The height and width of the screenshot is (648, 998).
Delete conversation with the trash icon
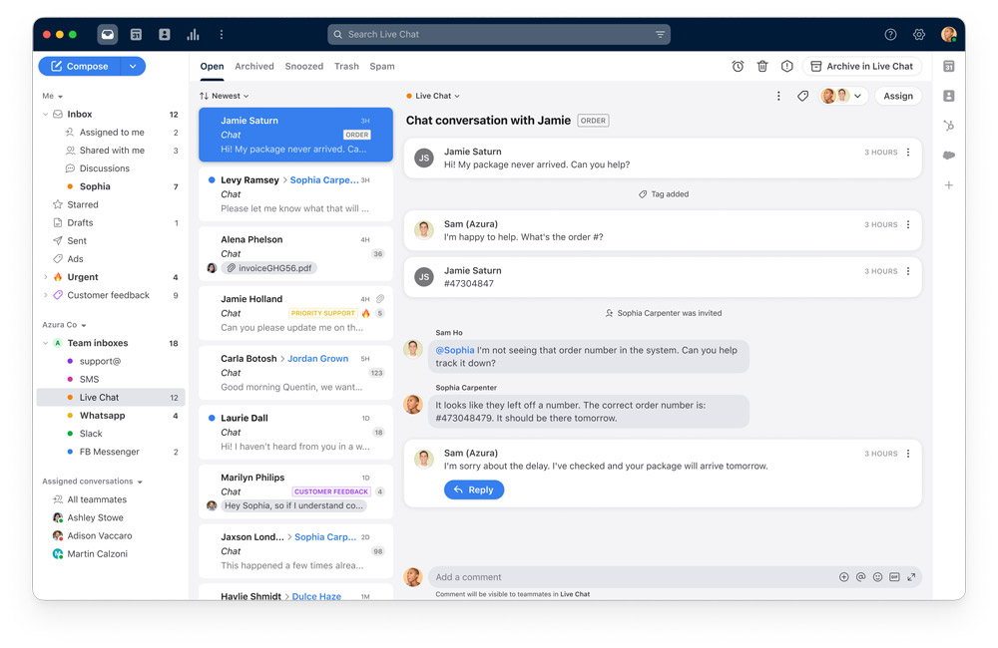coord(762,66)
